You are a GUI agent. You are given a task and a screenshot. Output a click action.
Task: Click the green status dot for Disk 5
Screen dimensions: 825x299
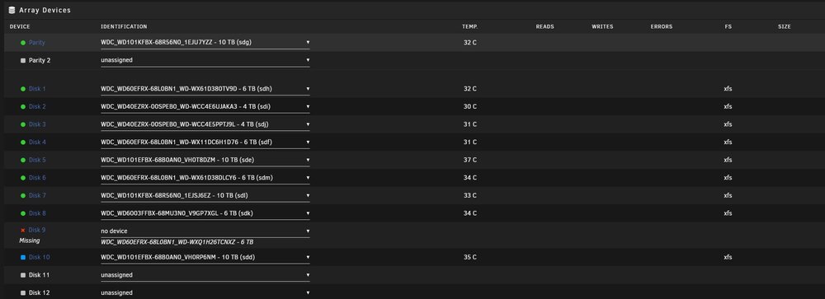[23, 160]
